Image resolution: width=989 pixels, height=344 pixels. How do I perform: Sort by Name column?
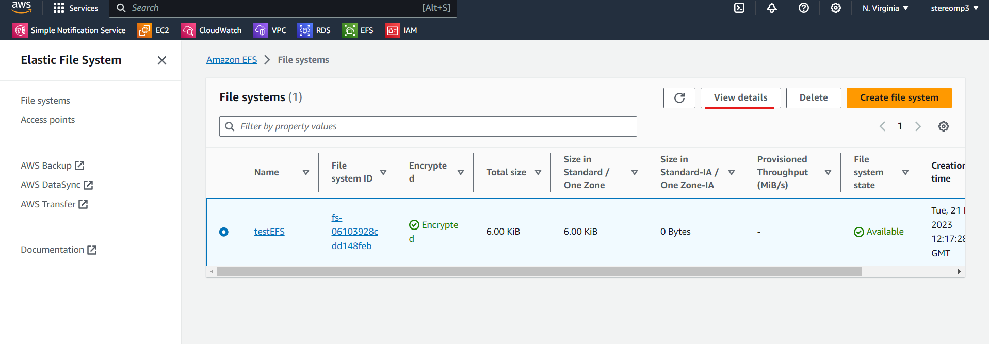[306, 172]
